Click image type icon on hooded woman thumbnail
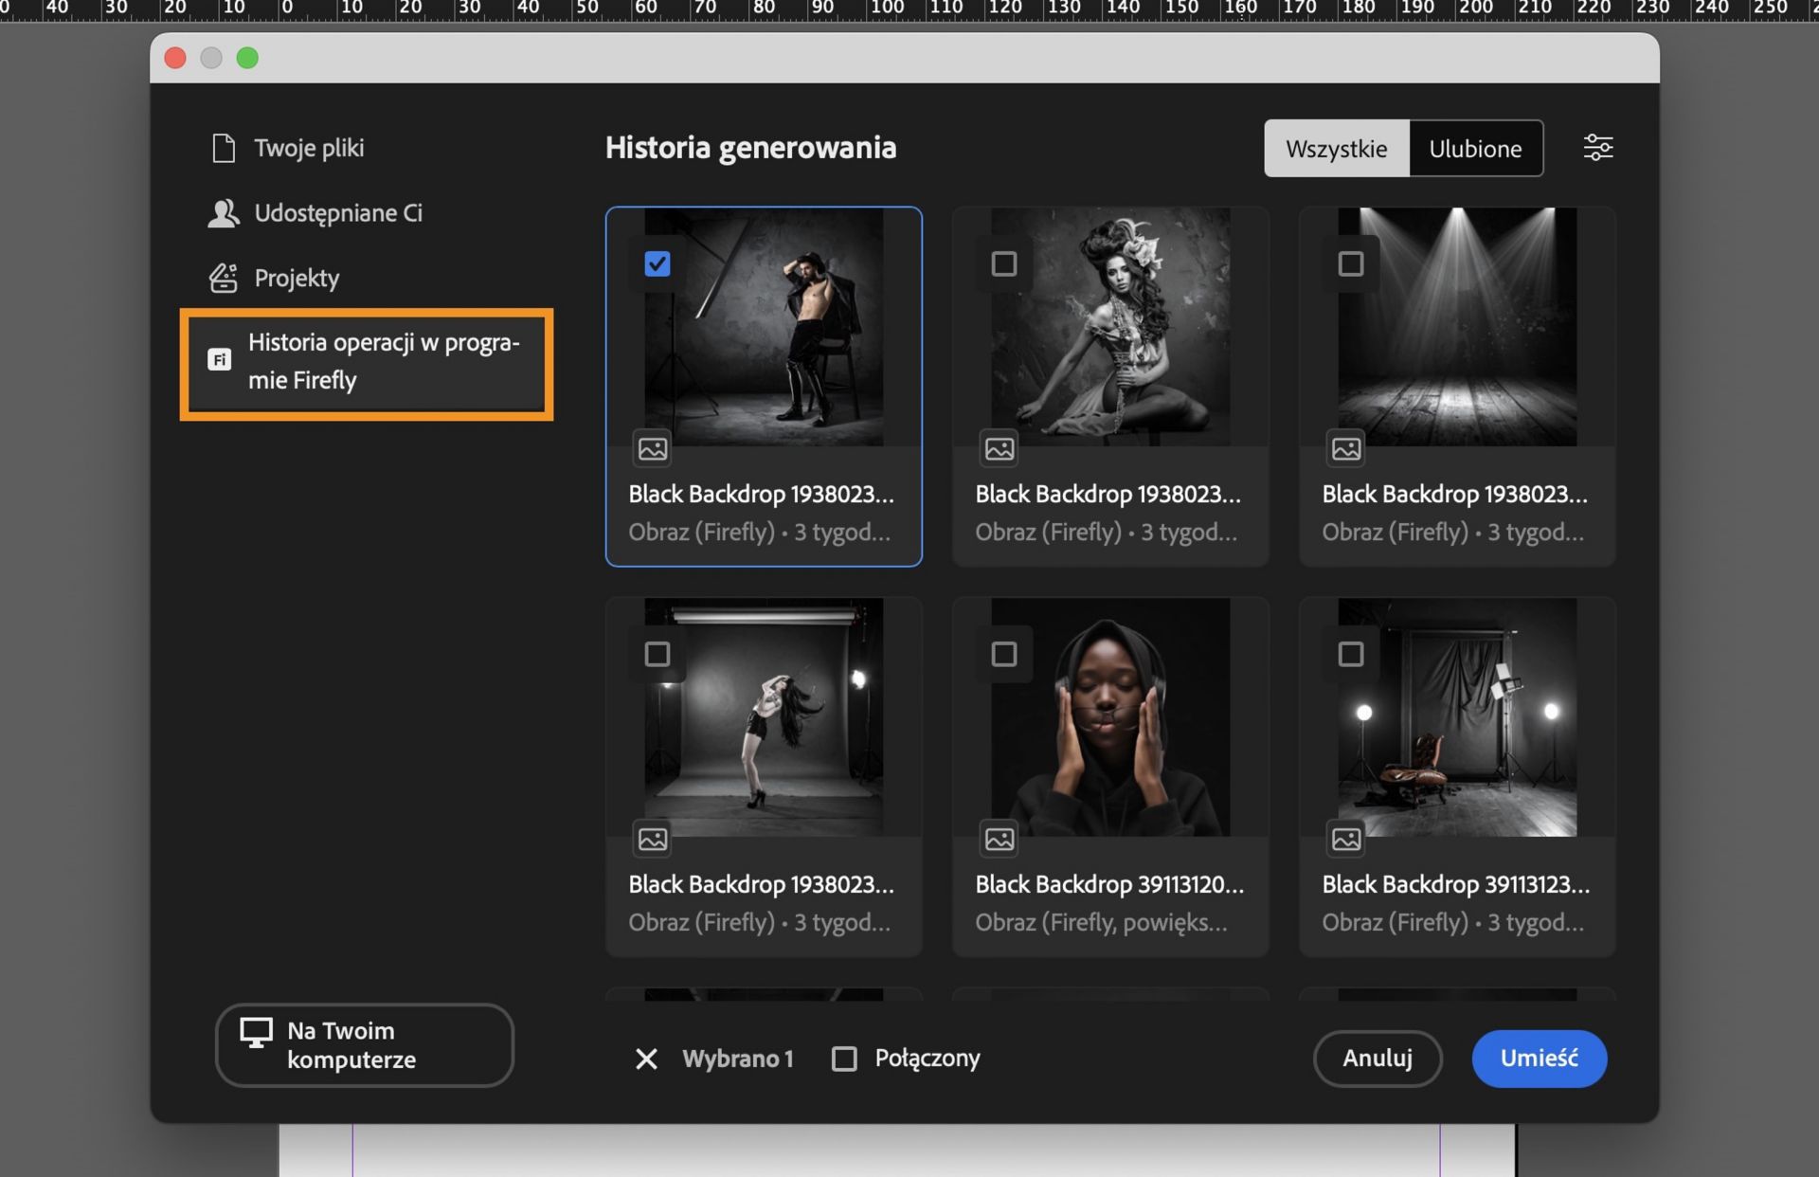 pos(1000,839)
